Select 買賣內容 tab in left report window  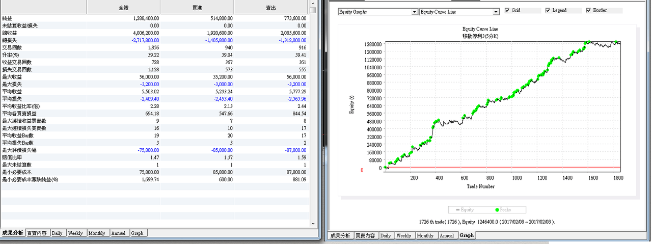click(37, 233)
